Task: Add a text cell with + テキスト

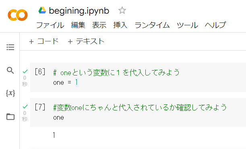Action: pyautogui.click(x=86, y=41)
